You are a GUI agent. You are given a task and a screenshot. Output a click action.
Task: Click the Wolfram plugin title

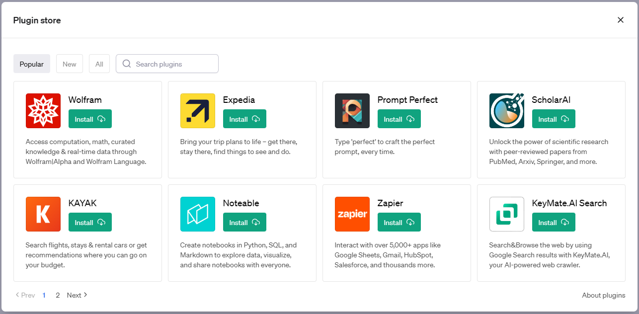85,100
